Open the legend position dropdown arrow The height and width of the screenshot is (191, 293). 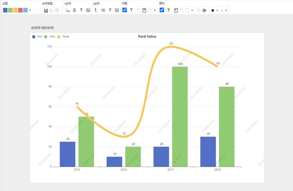point(192,11)
